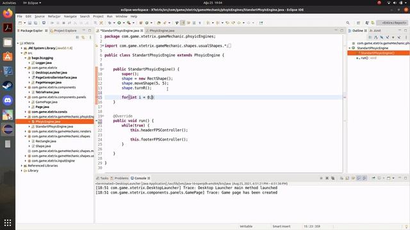
Task: Open the Java perspective icon
Action: pyautogui.click(x=367, y=23)
